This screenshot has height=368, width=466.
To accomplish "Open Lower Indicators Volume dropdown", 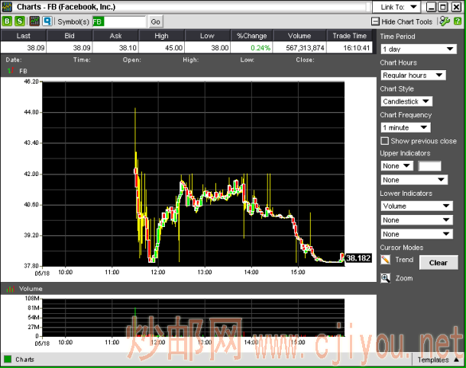I will (x=416, y=206).
